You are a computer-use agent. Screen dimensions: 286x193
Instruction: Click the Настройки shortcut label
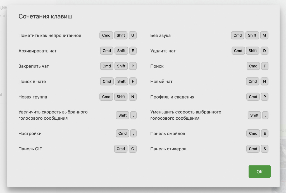click(x=30, y=134)
